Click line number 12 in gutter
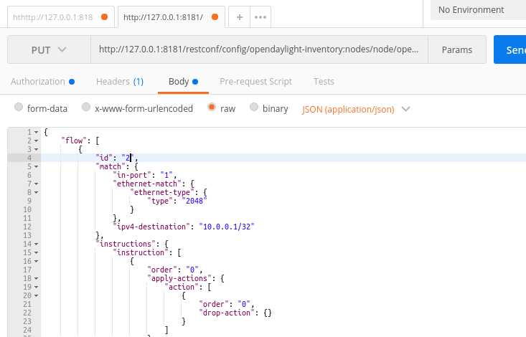526x337 pixels. 27,227
